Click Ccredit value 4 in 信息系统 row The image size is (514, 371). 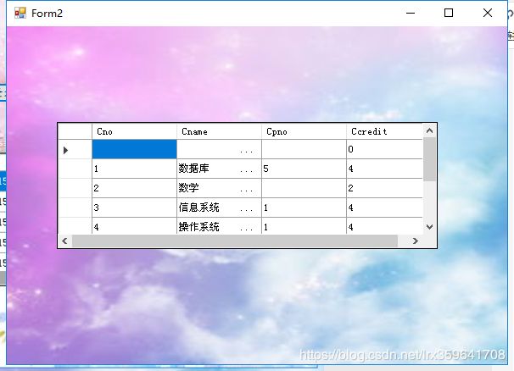384,208
